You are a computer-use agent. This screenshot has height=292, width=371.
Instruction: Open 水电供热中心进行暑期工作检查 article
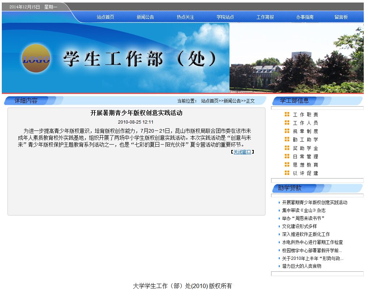point(313,242)
